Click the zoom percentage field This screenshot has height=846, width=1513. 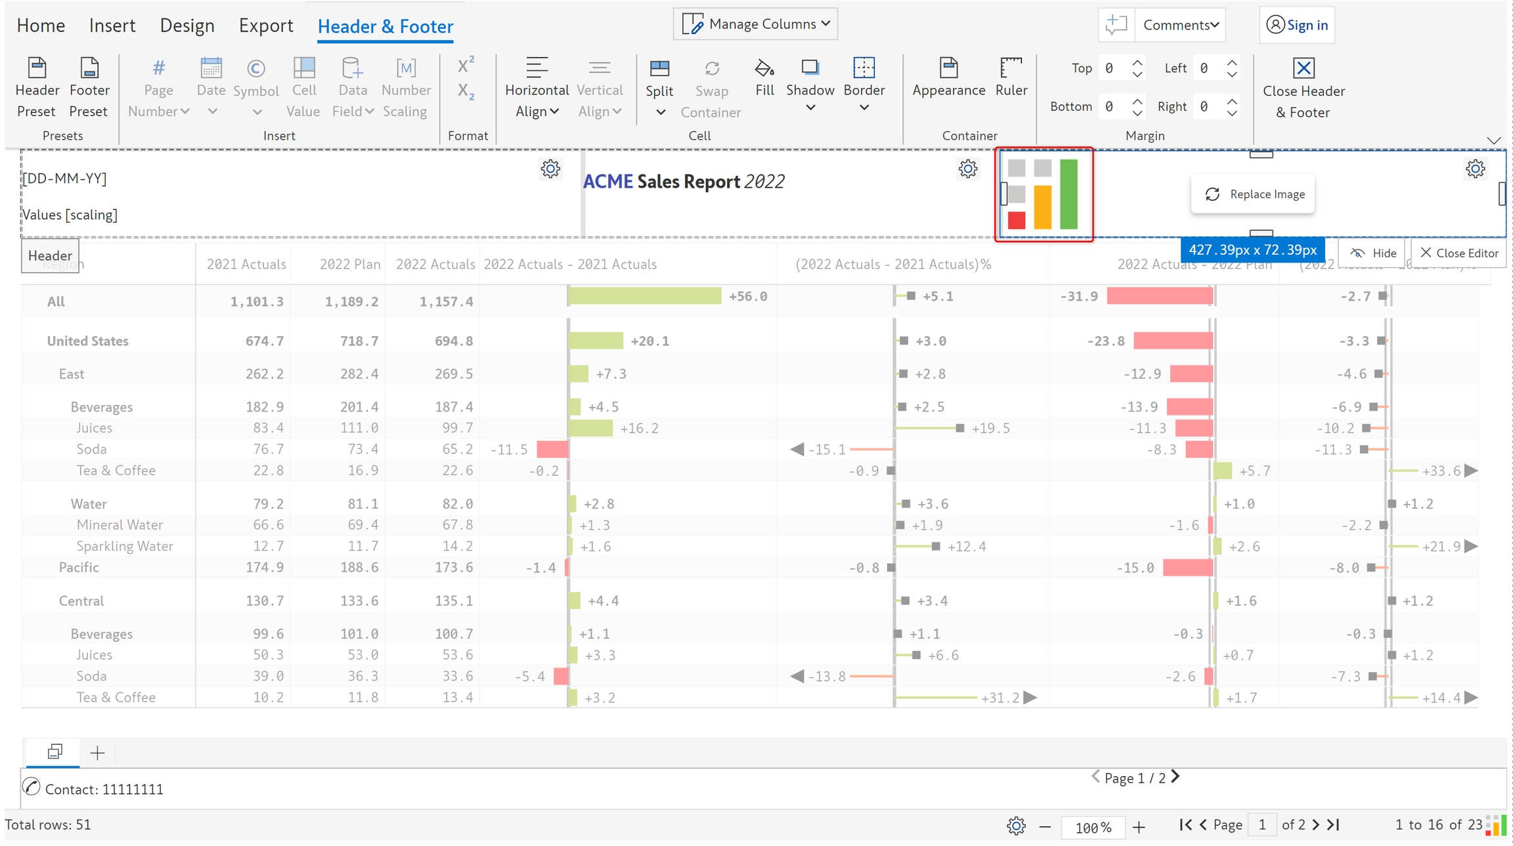(1093, 827)
